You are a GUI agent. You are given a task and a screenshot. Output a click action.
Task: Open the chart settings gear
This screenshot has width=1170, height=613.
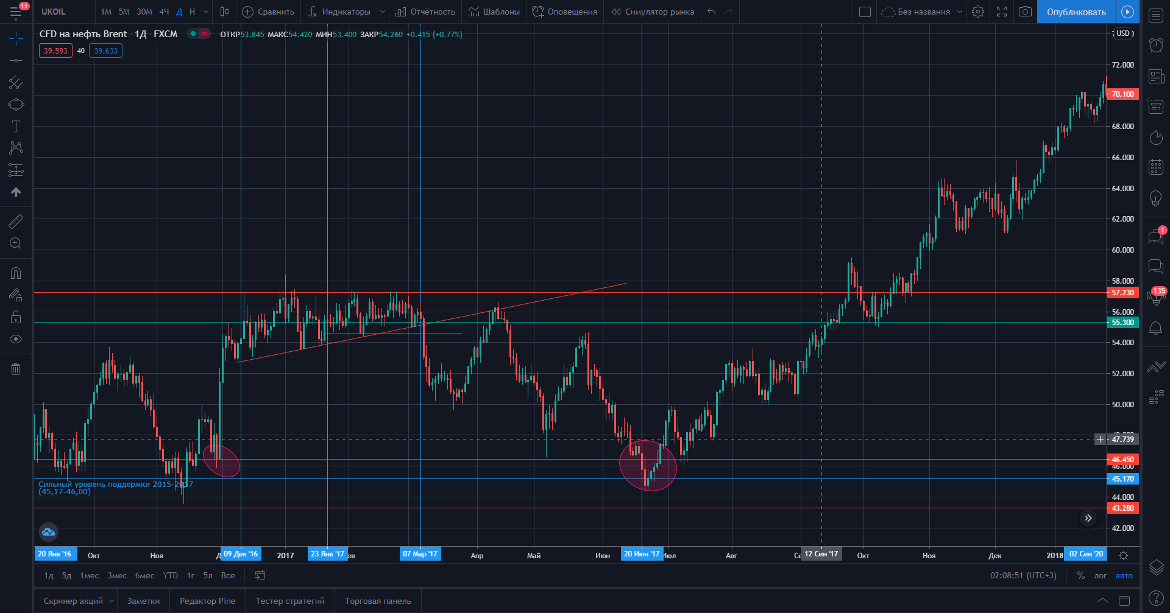coord(978,12)
